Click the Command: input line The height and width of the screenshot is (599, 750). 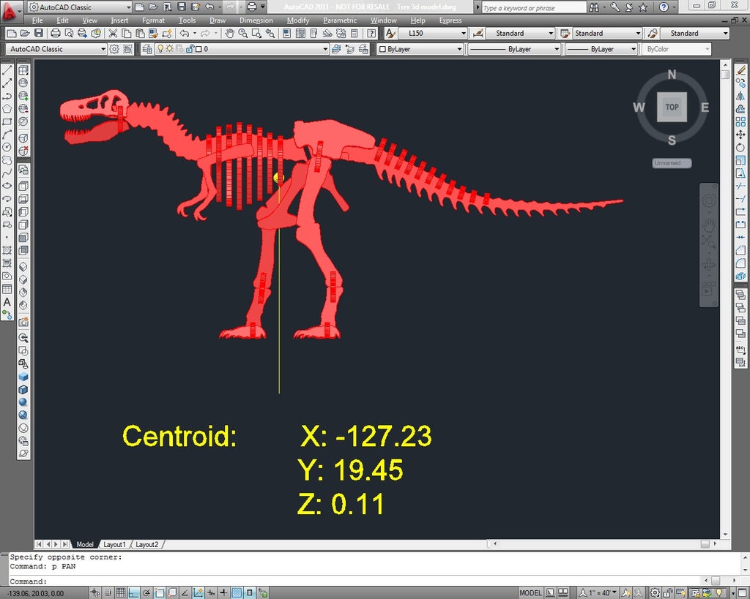click(354, 581)
